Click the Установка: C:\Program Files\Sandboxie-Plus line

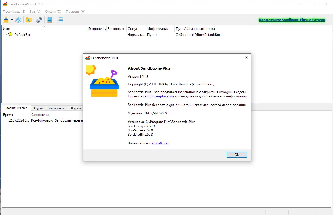pyautogui.click(x=161, y=122)
